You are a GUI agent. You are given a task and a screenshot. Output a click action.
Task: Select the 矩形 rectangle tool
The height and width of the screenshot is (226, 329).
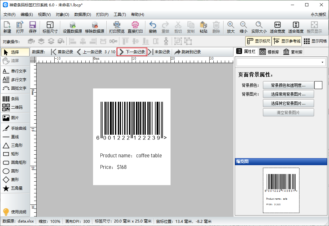click(15, 154)
